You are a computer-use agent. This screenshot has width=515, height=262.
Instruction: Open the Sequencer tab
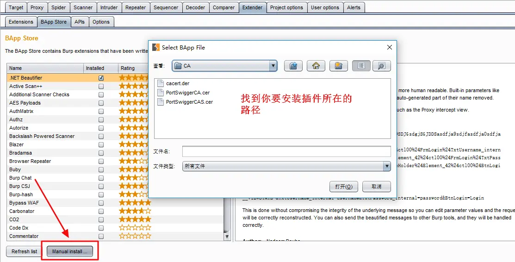166,7
